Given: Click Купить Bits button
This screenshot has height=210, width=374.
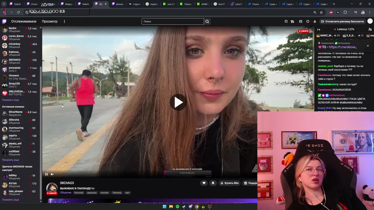Looking at the screenshot, I should tap(230, 183).
